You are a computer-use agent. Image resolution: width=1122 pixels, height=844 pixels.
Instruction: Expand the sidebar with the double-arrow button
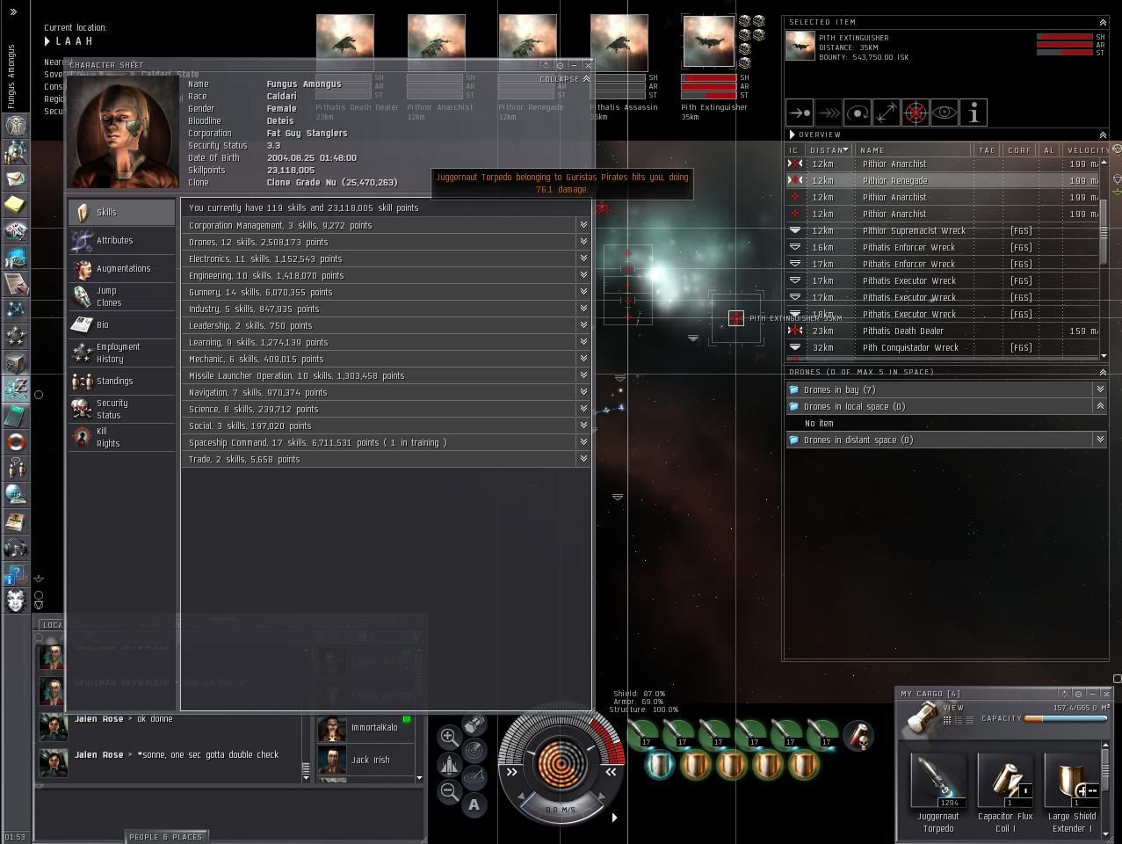pos(13,11)
